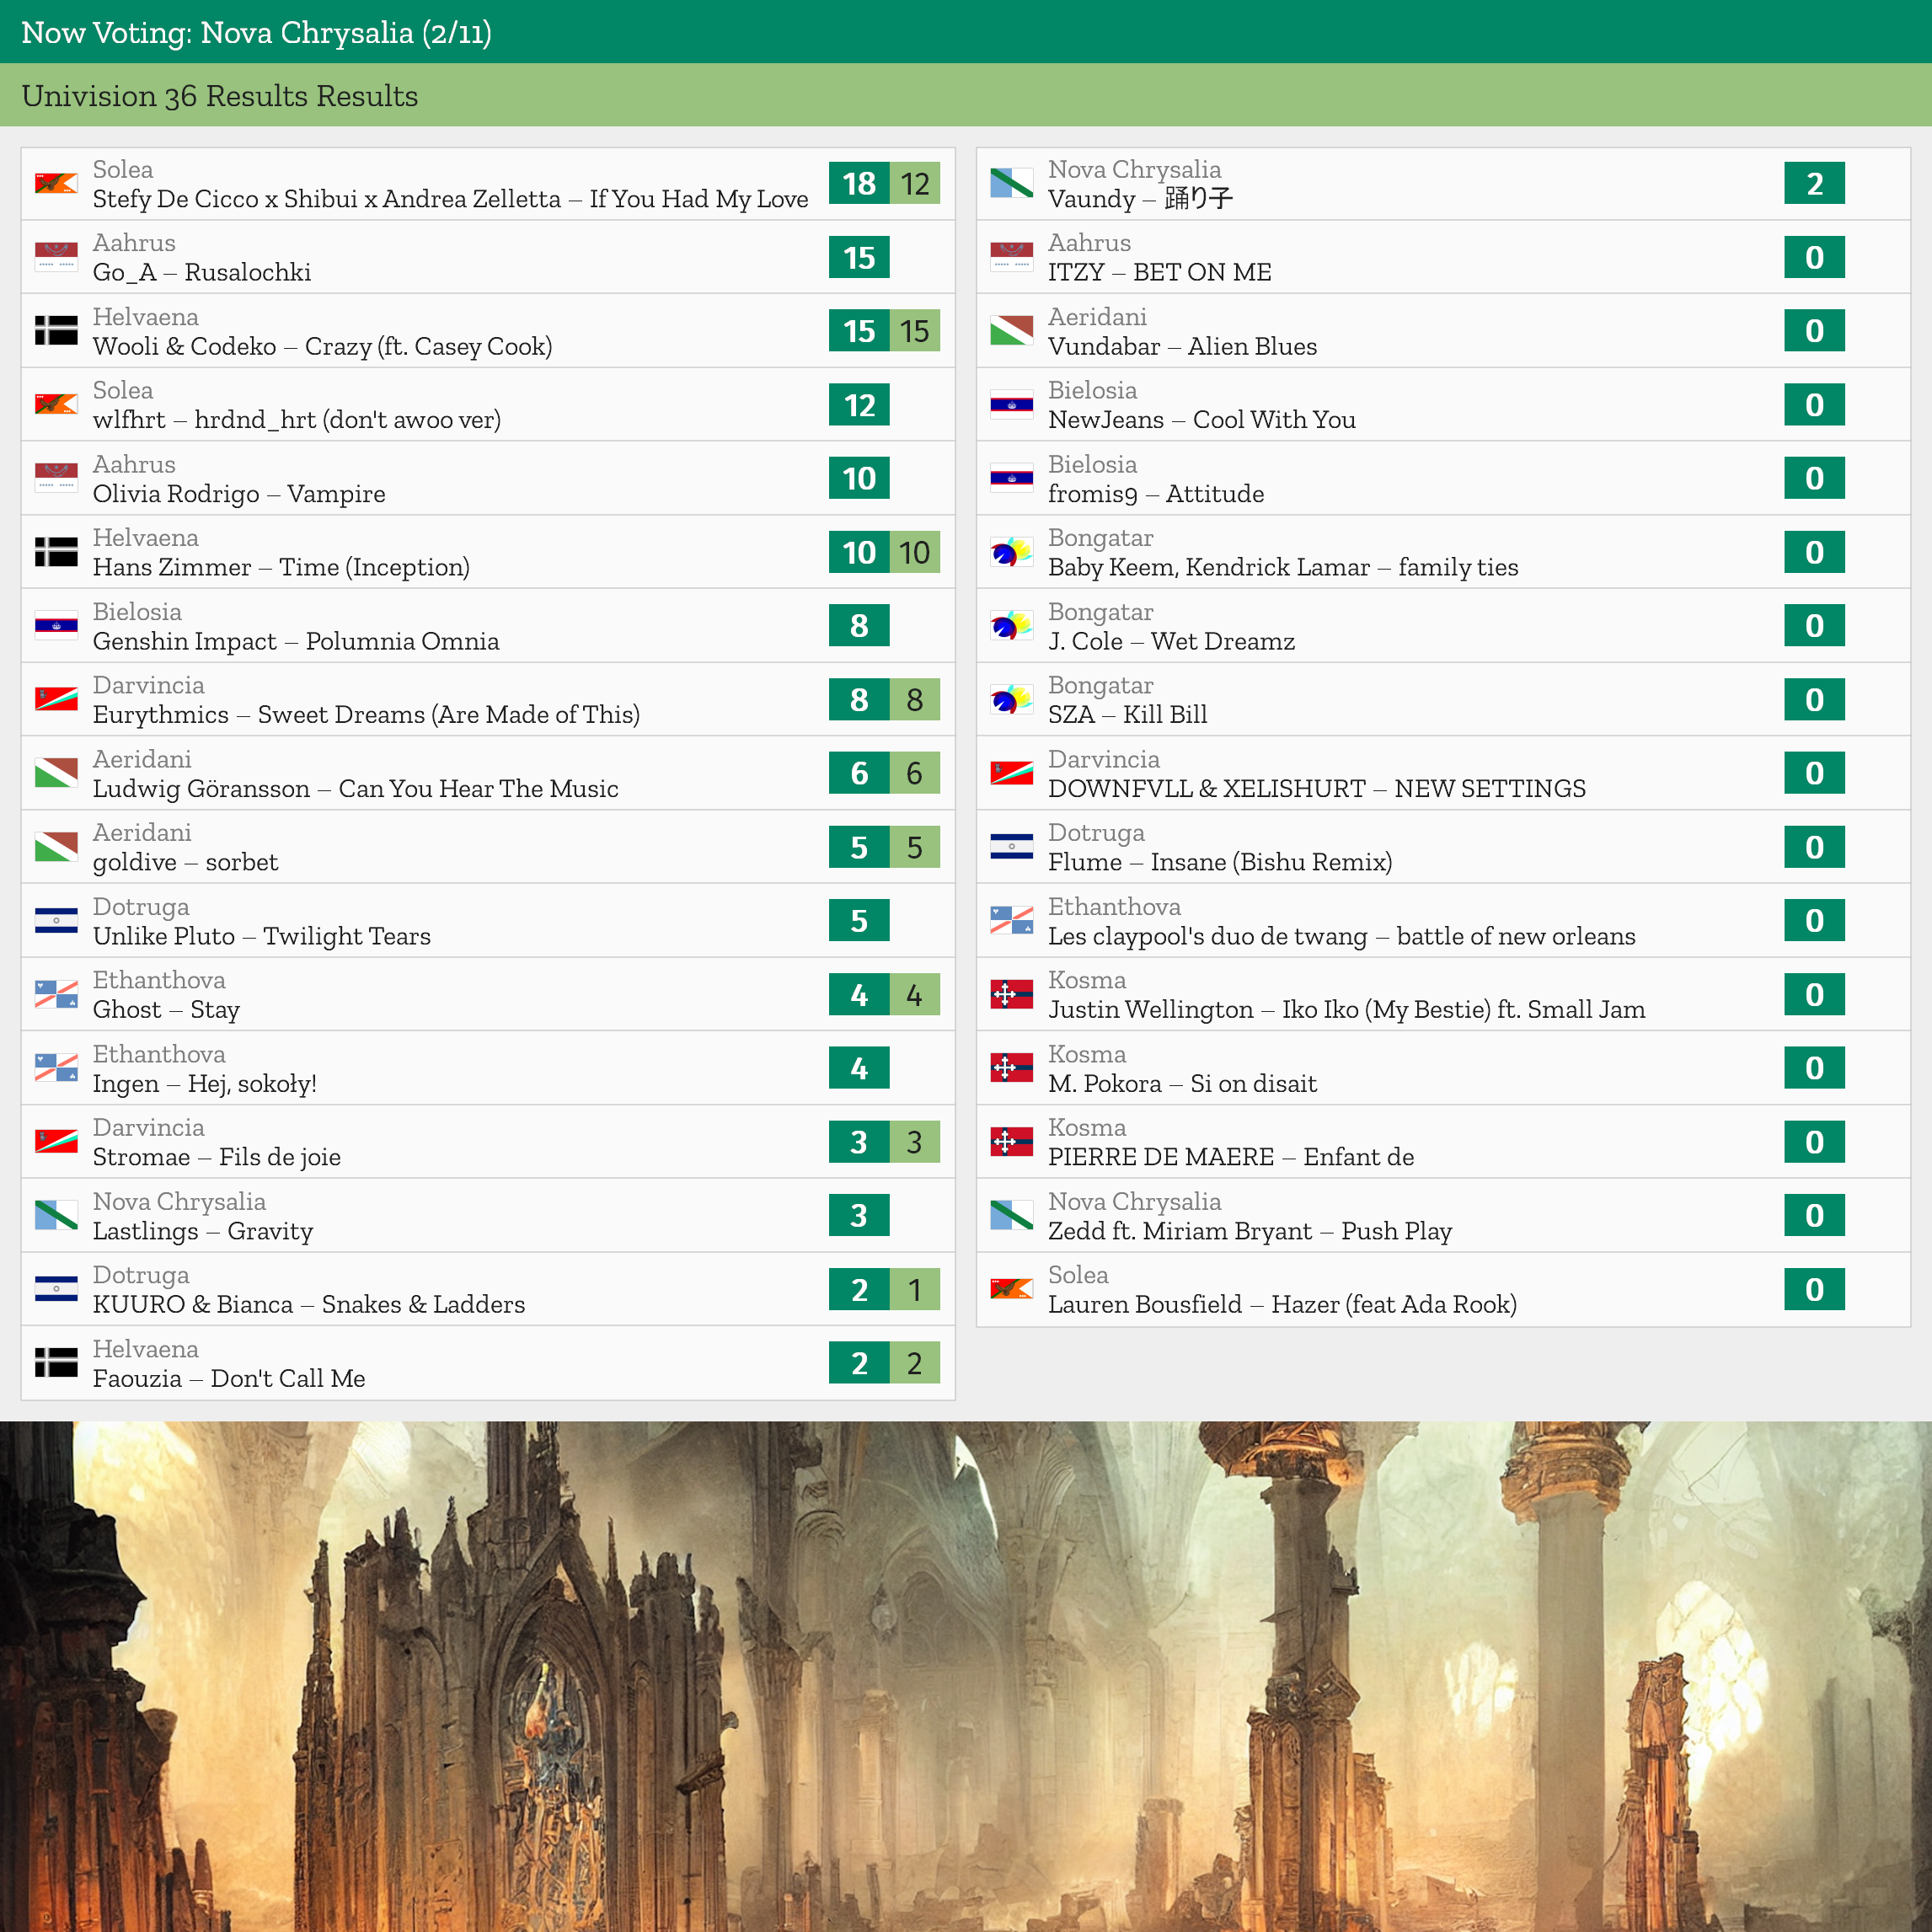Viewport: 1932px width, 1932px height.
Task: Click Bongatar flag beside SZA Kill Bill
Action: click(x=1011, y=700)
